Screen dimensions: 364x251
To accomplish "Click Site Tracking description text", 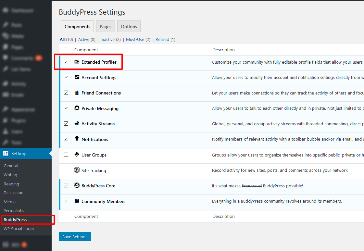I will pos(280,170).
